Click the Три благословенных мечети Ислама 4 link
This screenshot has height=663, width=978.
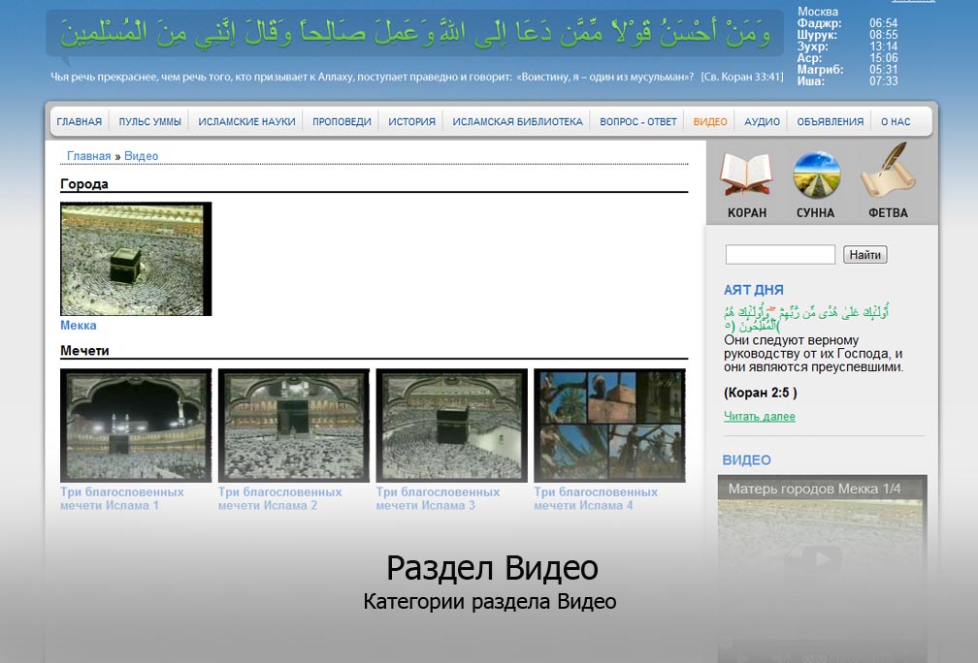click(x=596, y=498)
